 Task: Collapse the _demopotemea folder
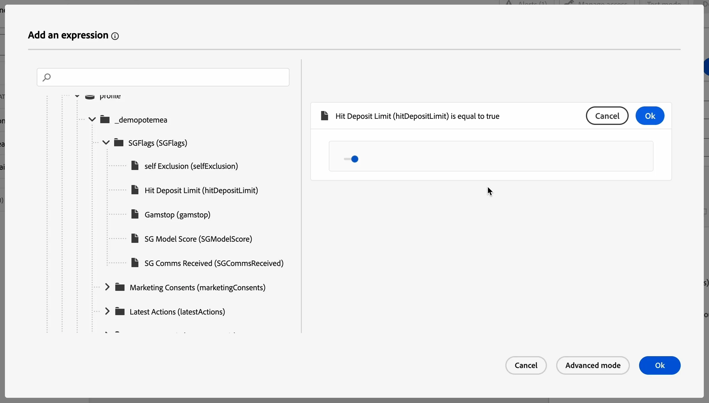(92, 119)
